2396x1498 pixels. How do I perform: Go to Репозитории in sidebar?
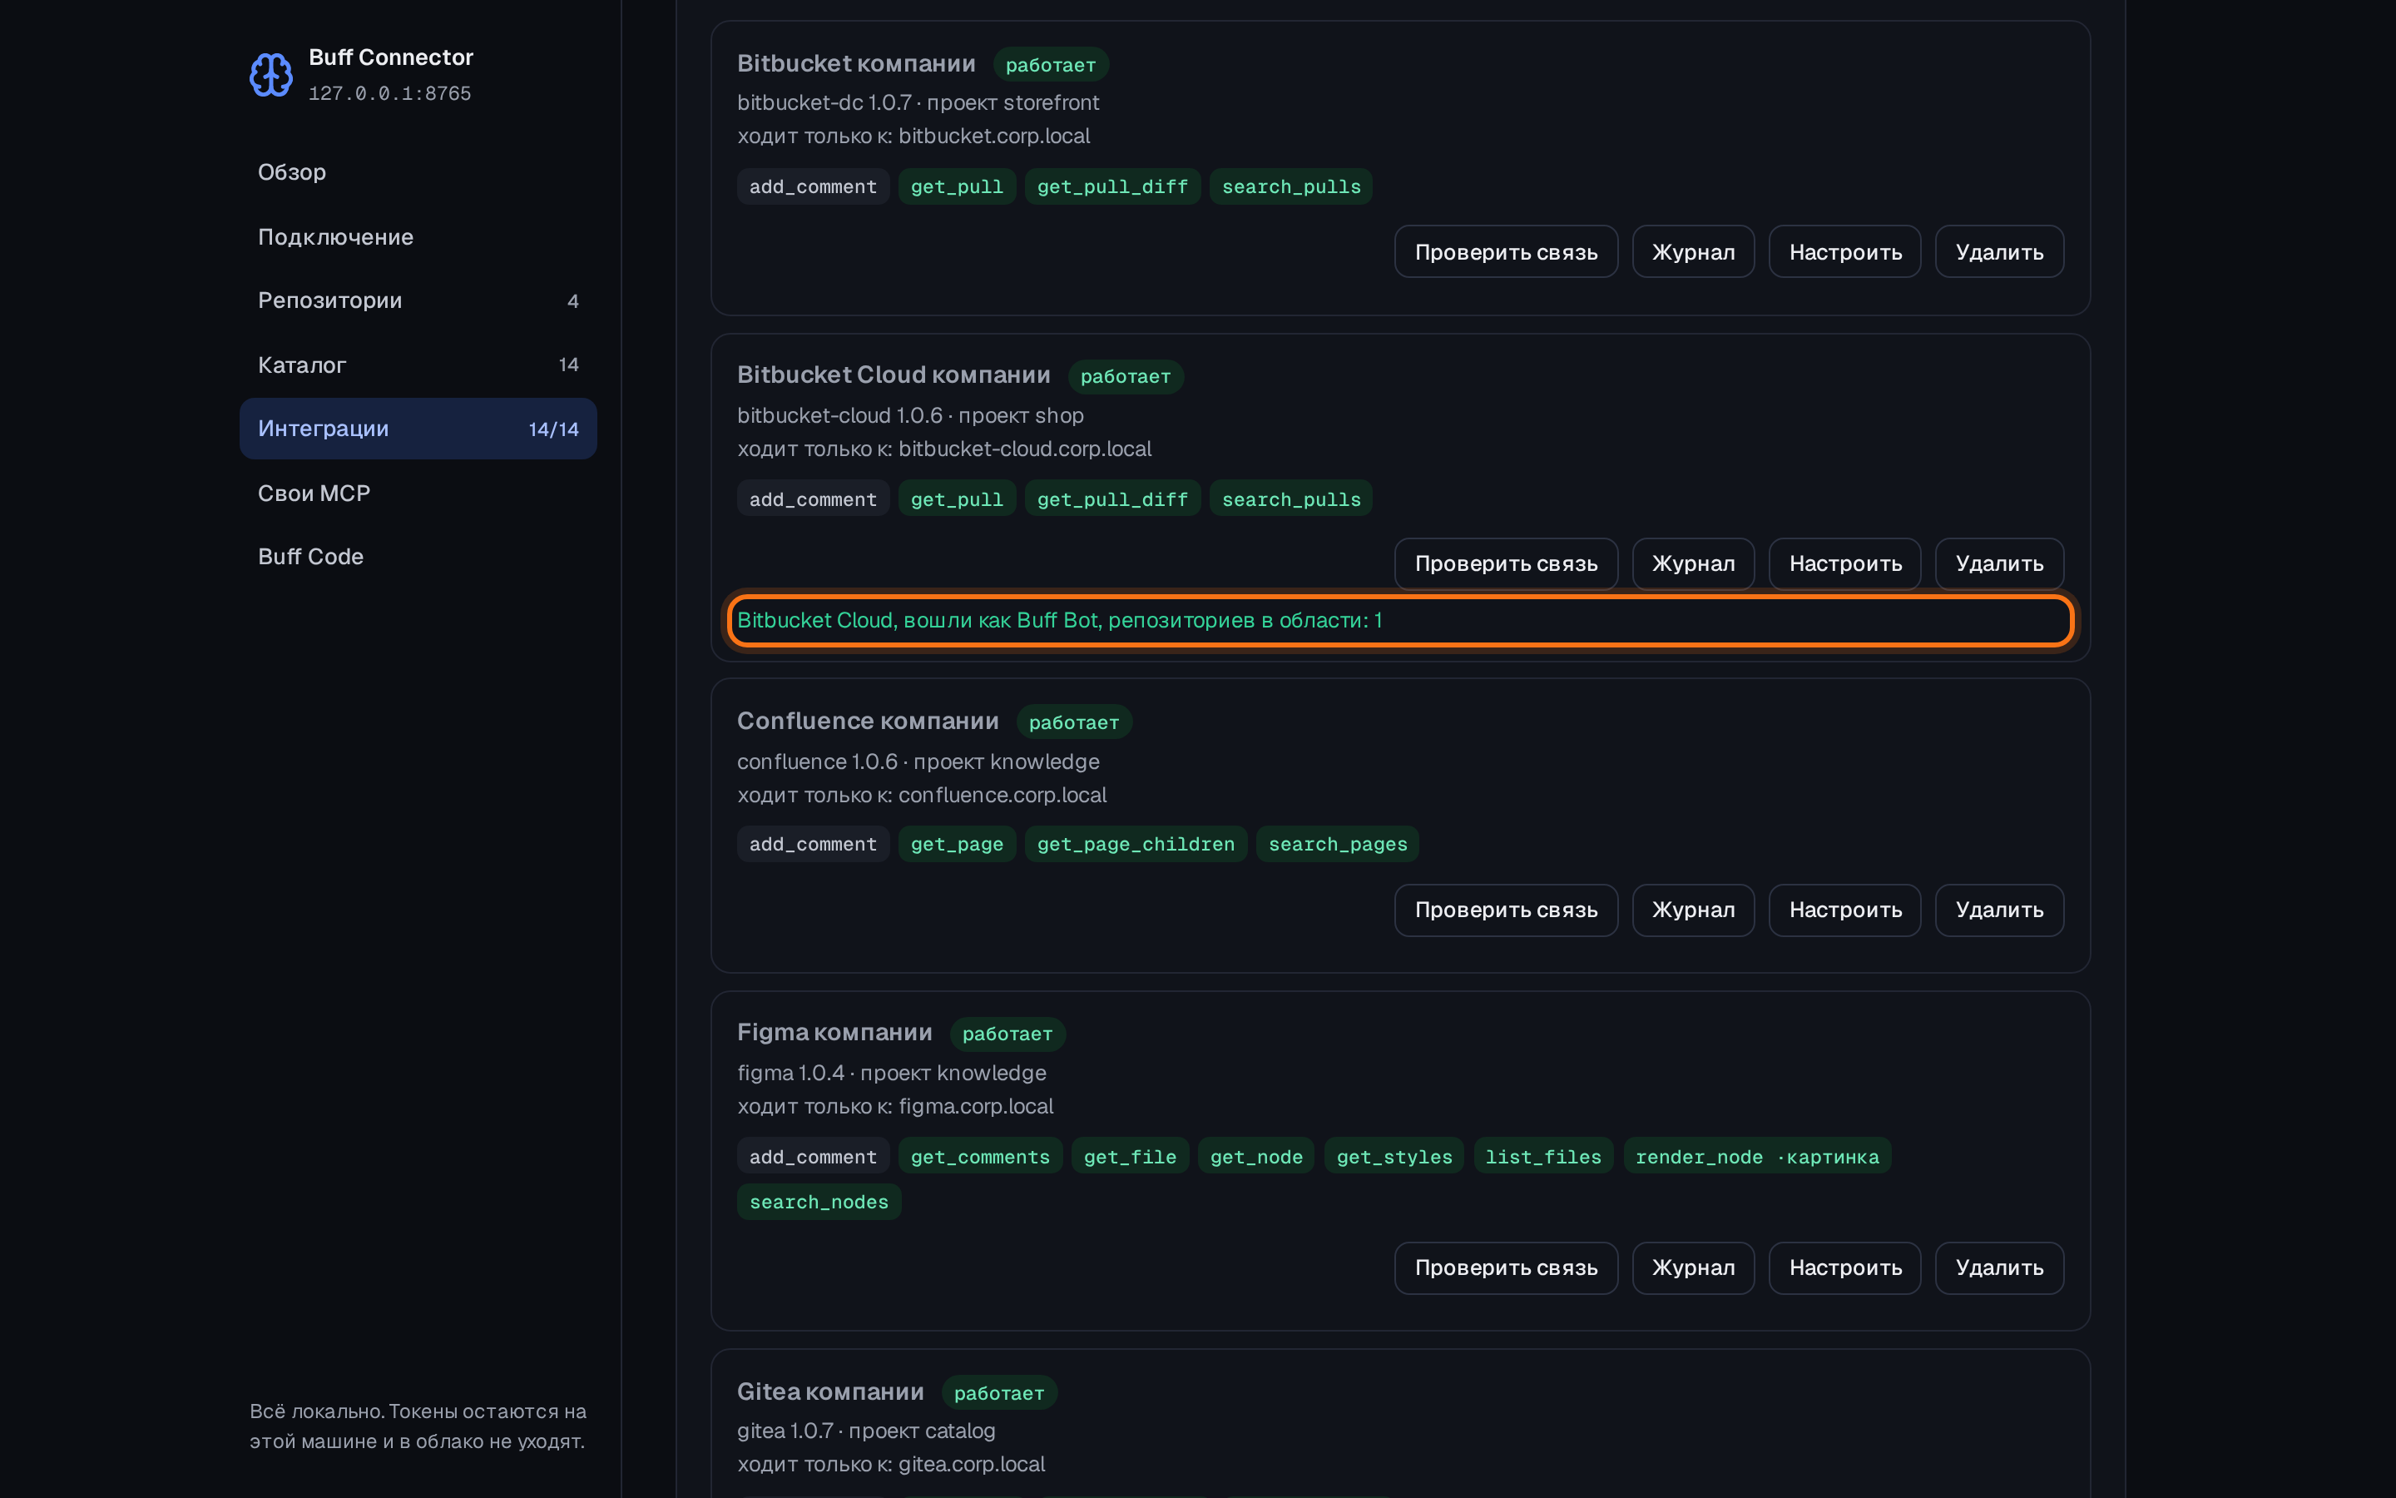pos(418,300)
